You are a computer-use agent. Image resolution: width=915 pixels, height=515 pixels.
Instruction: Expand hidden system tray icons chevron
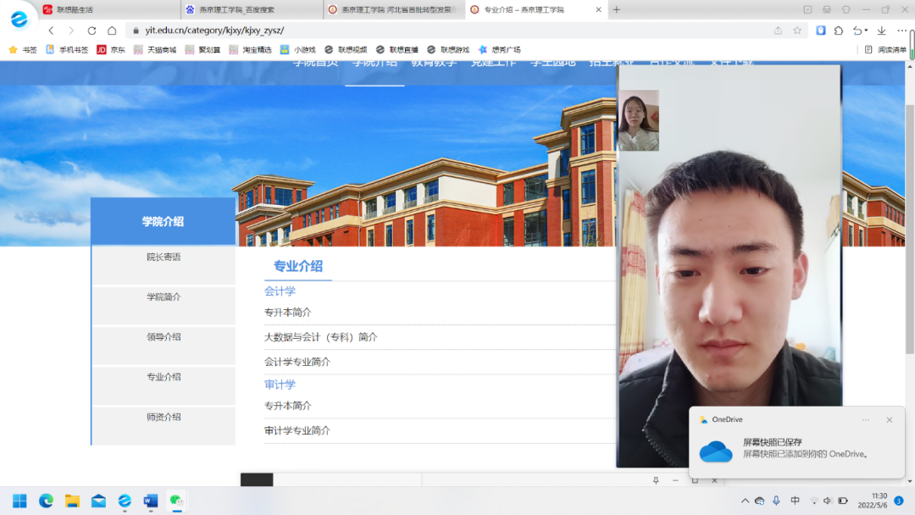745,501
